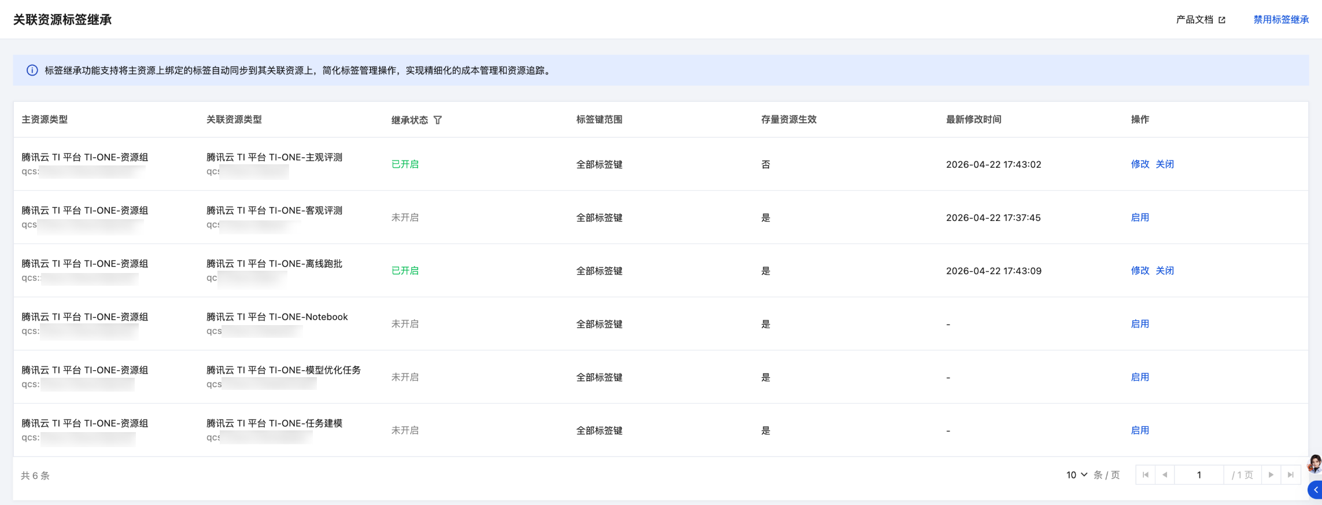Open the customer service avatar widget
The width and height of the screenshot is (1322, 505).
pyautogui.click(x=1315, y=464)
